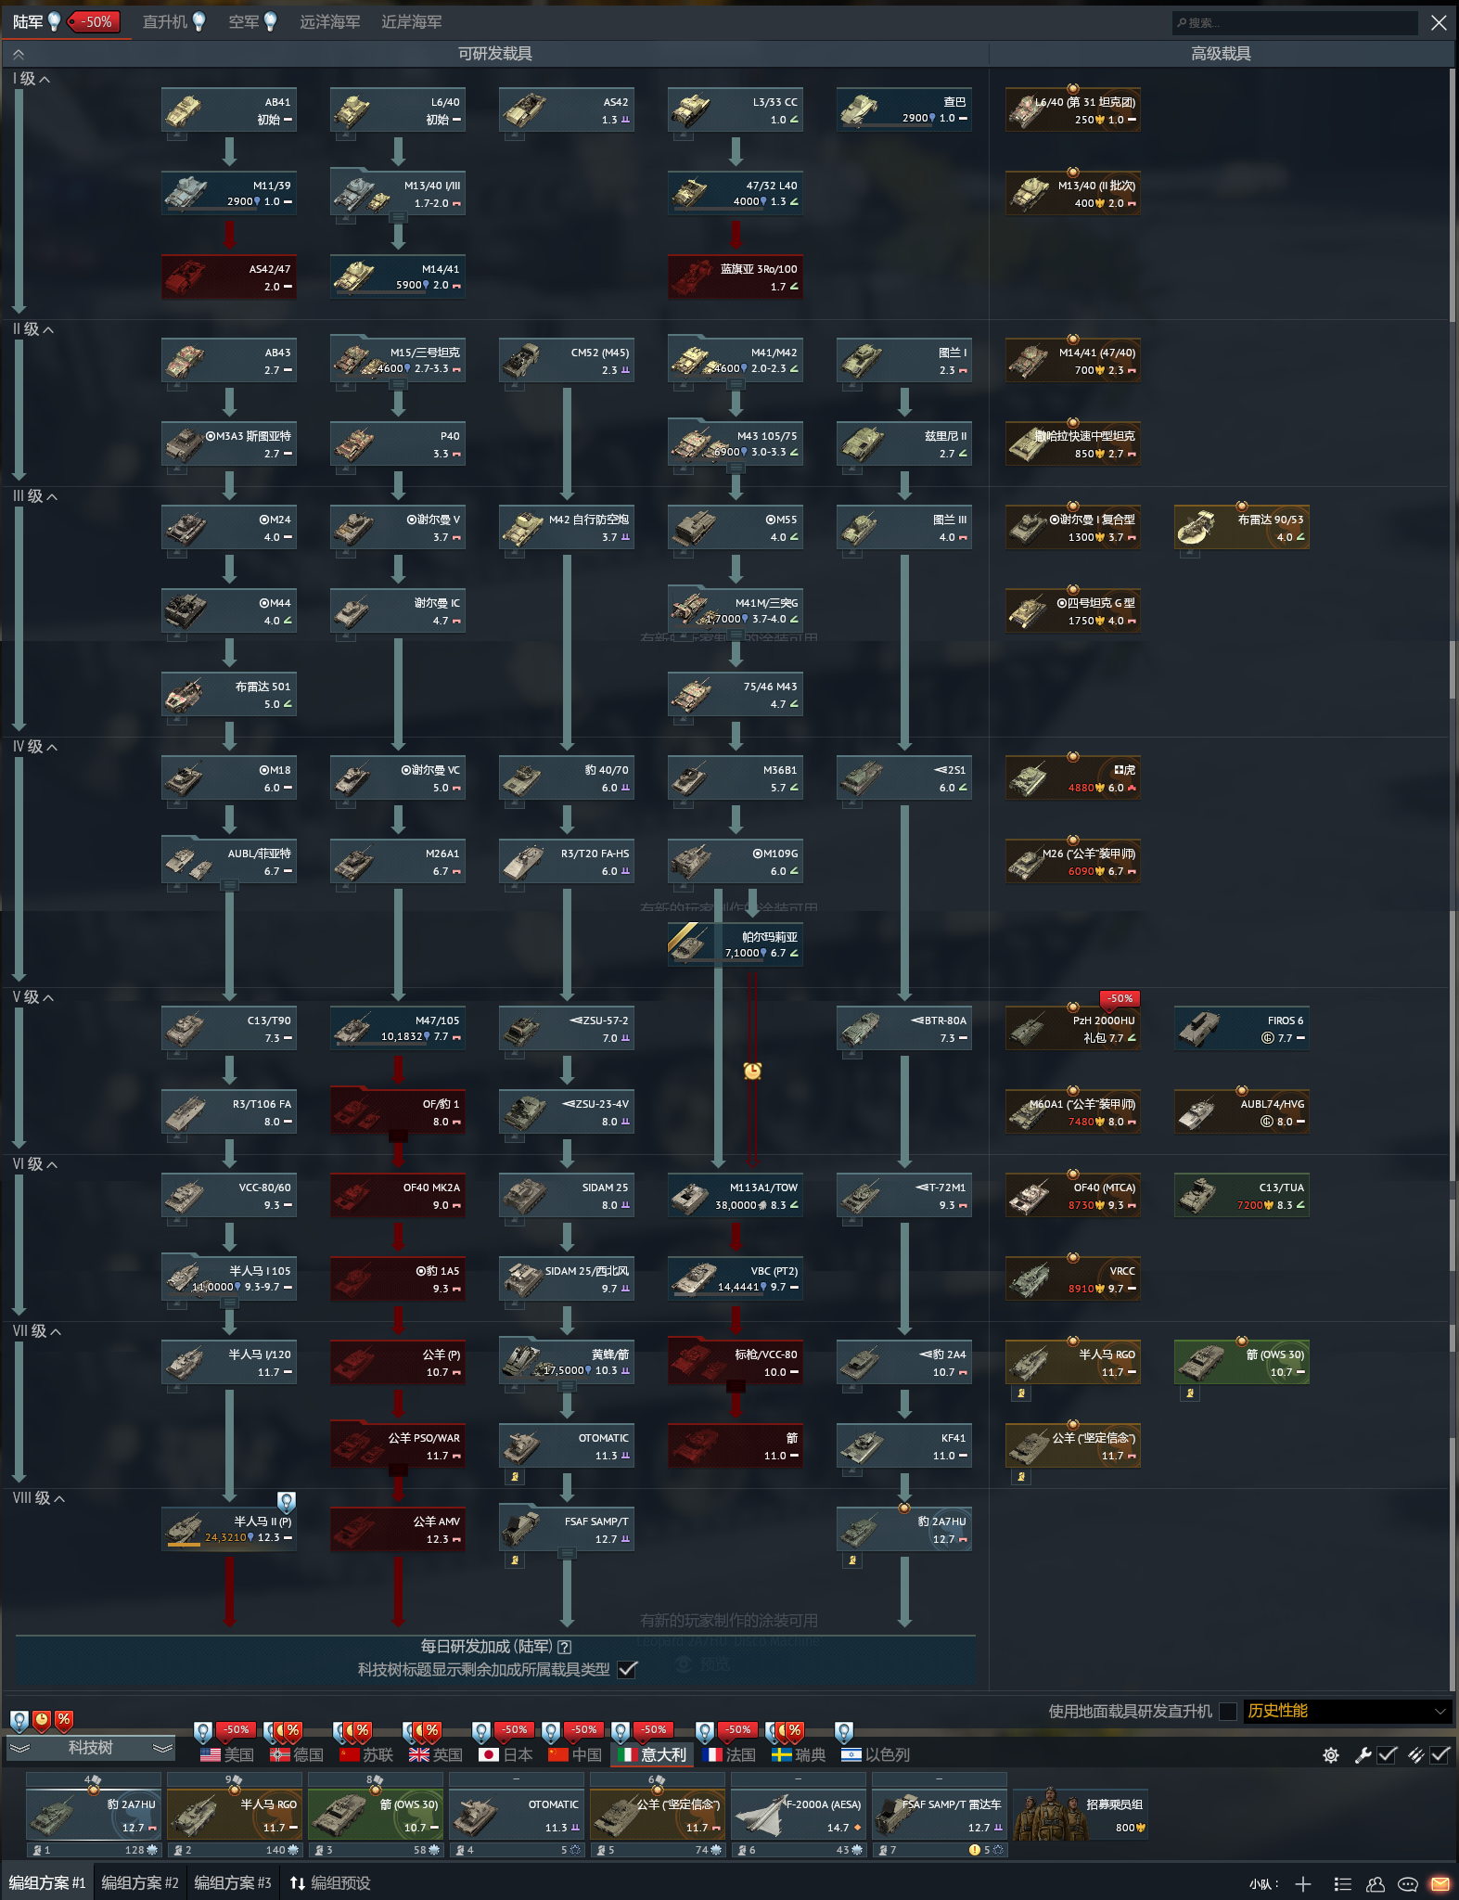Select the 以色列 nation tab

[x=876, y=1755]
